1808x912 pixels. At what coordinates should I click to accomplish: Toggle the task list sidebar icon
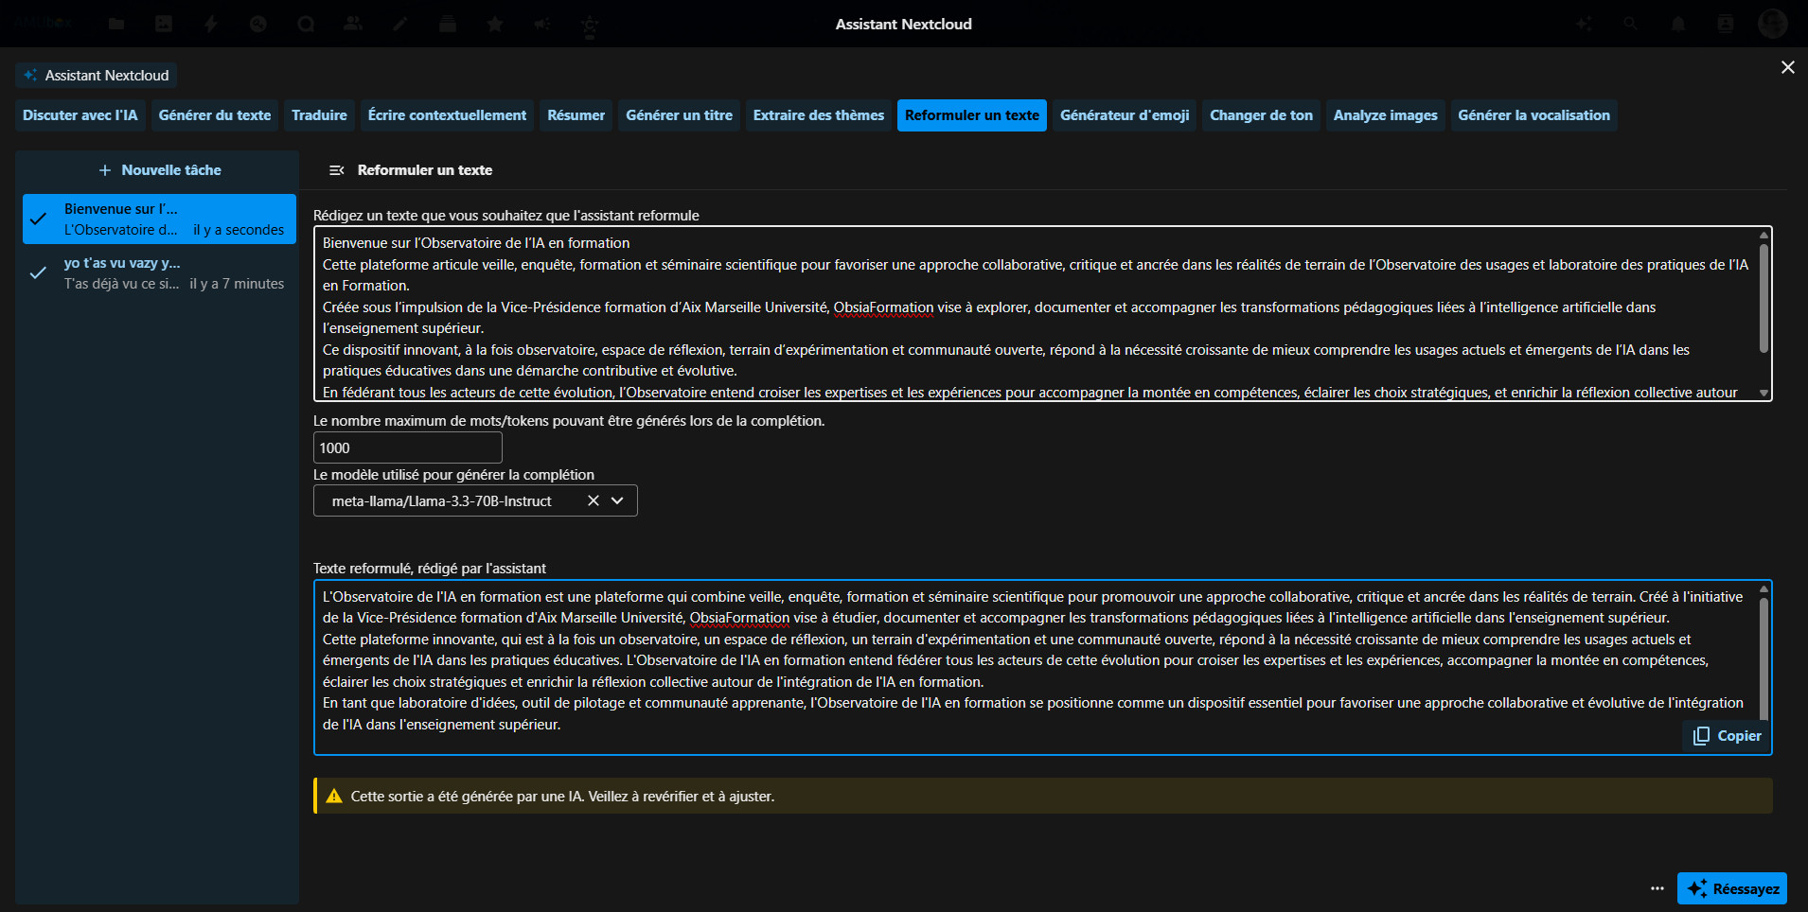[x=336, y=170]
